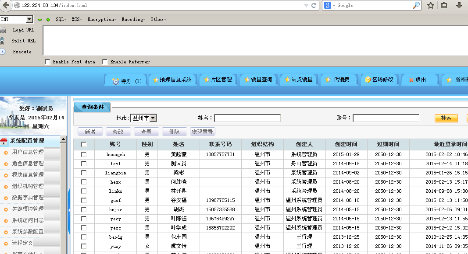Image resolution: width=468 pixels, height=254 pixels.
Task: Check the row checkbox for linkx
Action: point(84,191)
